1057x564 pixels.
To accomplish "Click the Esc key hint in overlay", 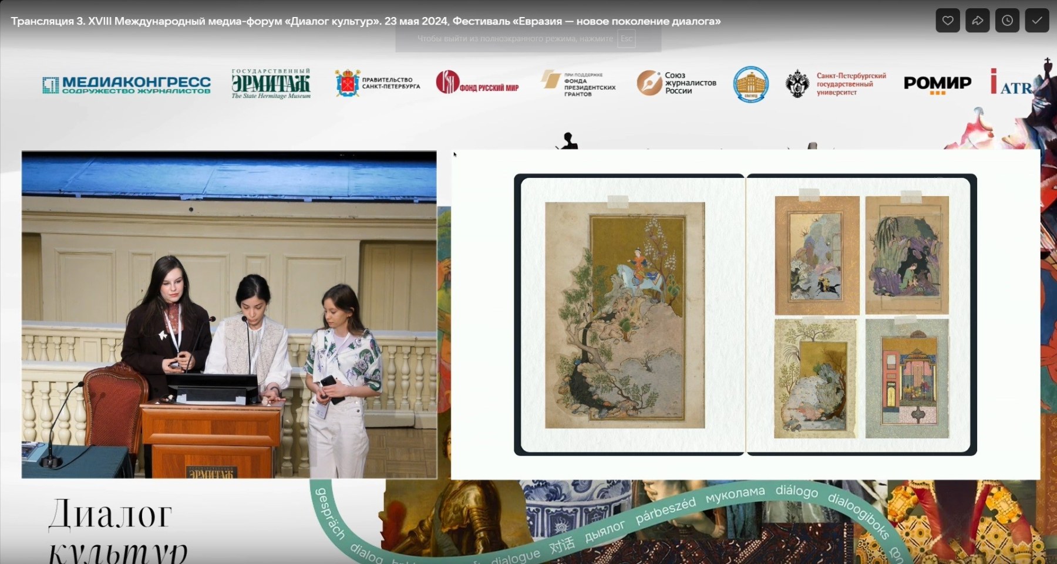I will [627, 39].
